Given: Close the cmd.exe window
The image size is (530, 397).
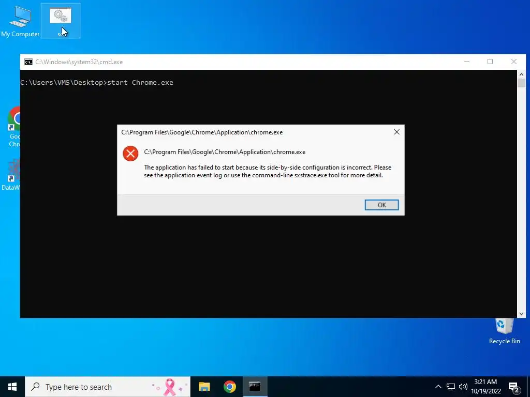Looking at the screenshot, I should click(514, 62).
